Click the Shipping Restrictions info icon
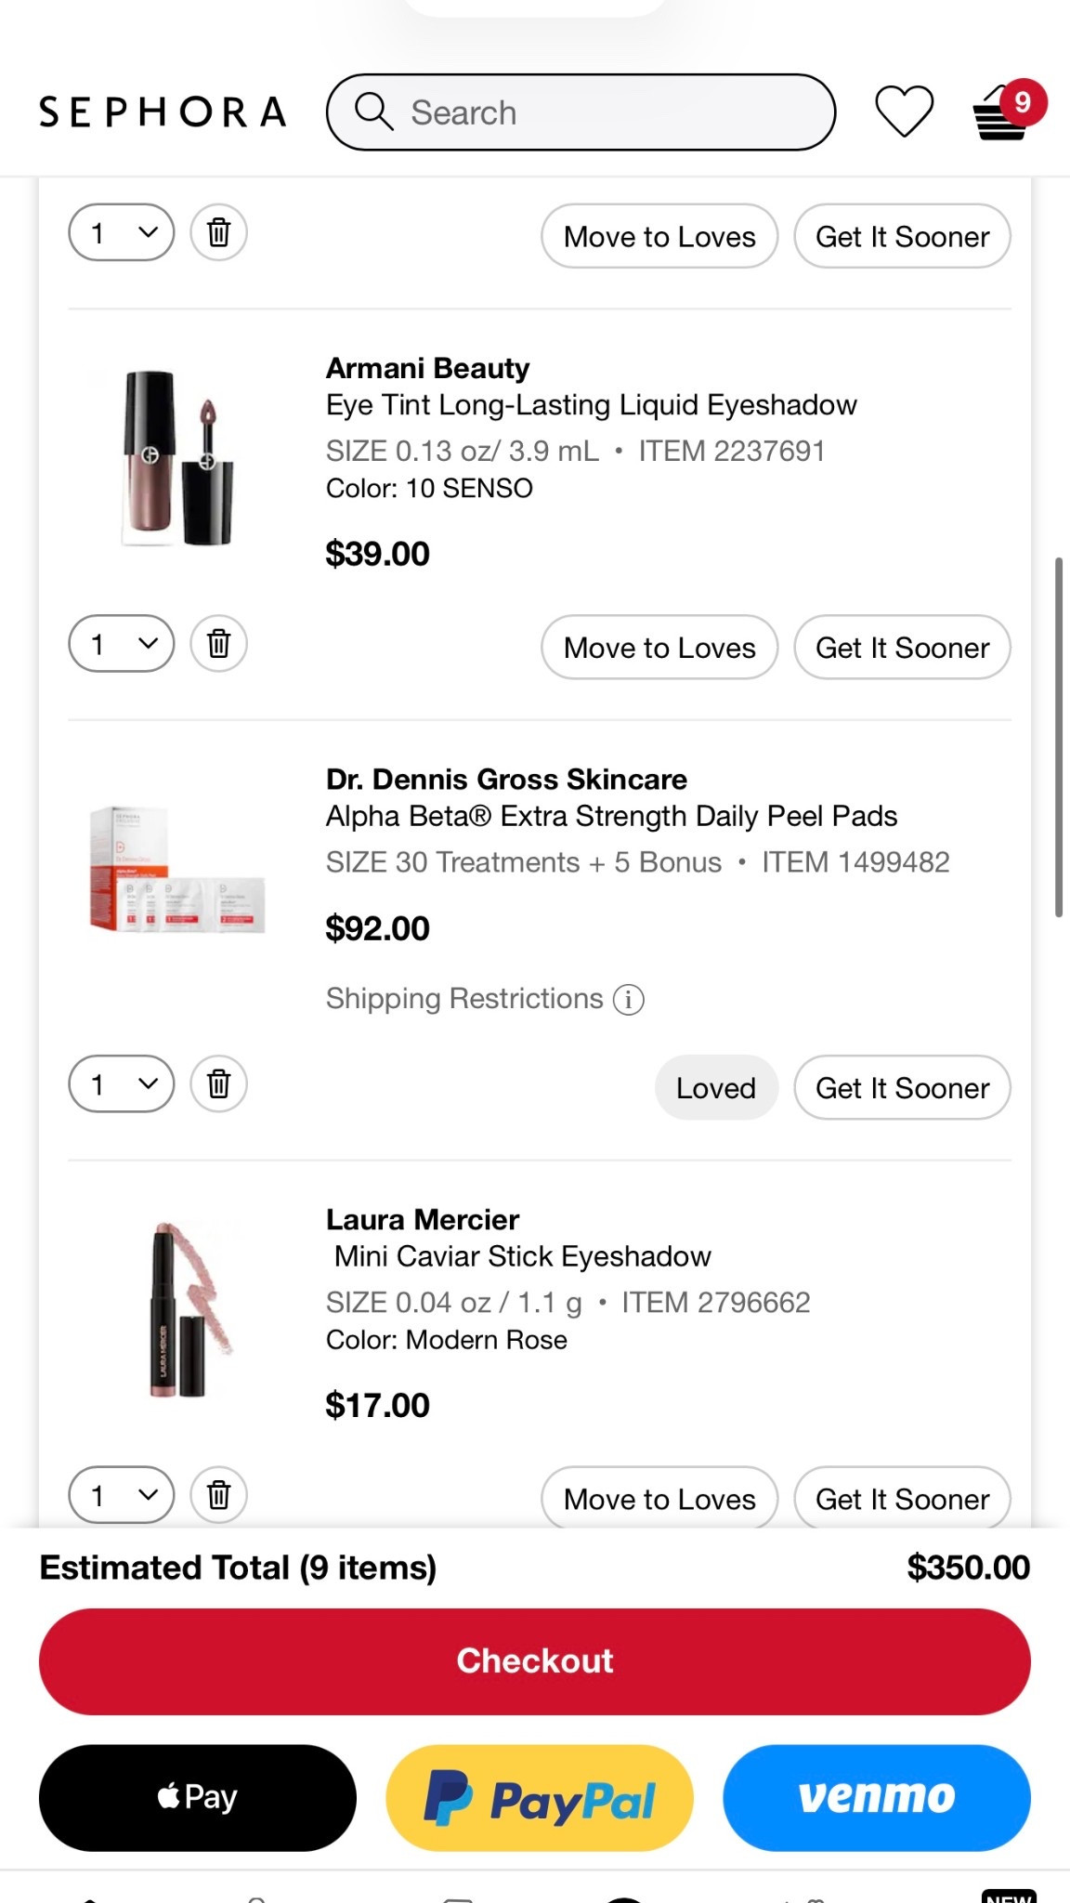This screenshot has width=1070, height=1903. pyautogui.click(x=629, y=1000)
